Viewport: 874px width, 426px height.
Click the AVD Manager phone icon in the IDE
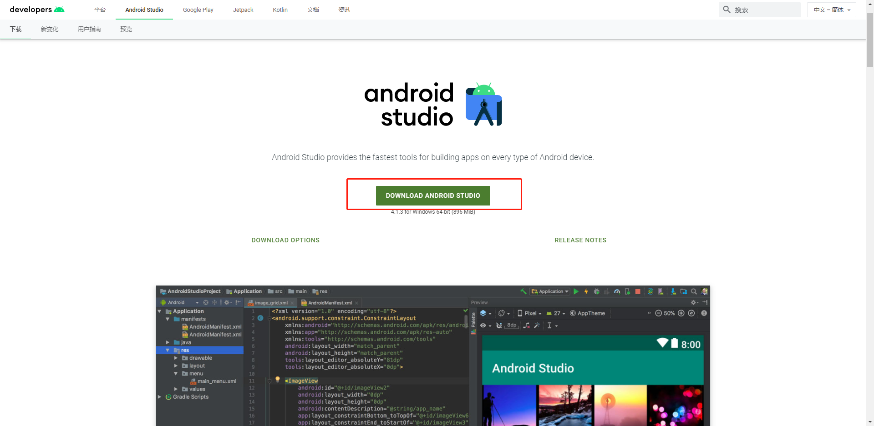(661, 291)
